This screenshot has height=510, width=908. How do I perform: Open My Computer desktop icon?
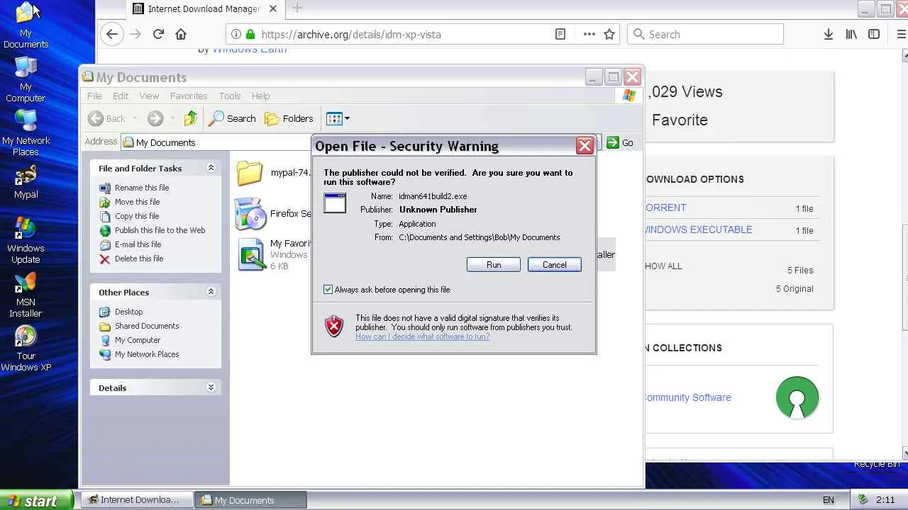point(26,79)
